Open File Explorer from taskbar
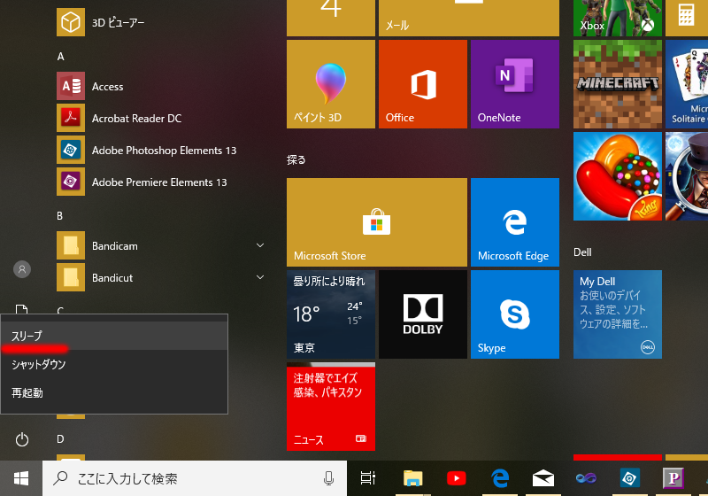This screenshot has width=708, height=496. click(412, 478)
